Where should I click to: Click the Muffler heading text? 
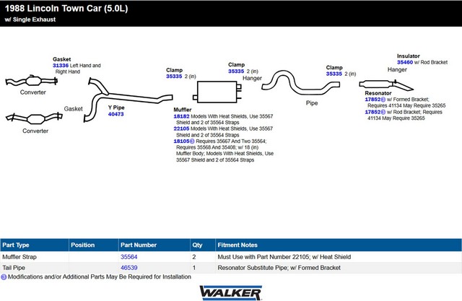pyautogui.click(x=183, y=110)
